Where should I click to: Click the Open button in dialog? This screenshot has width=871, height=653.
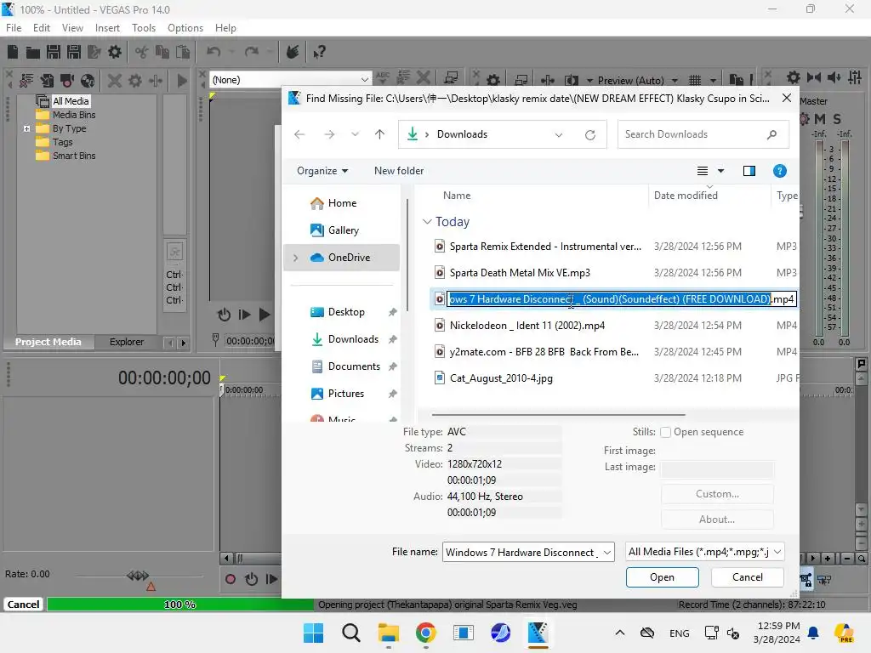coord(662,577)
